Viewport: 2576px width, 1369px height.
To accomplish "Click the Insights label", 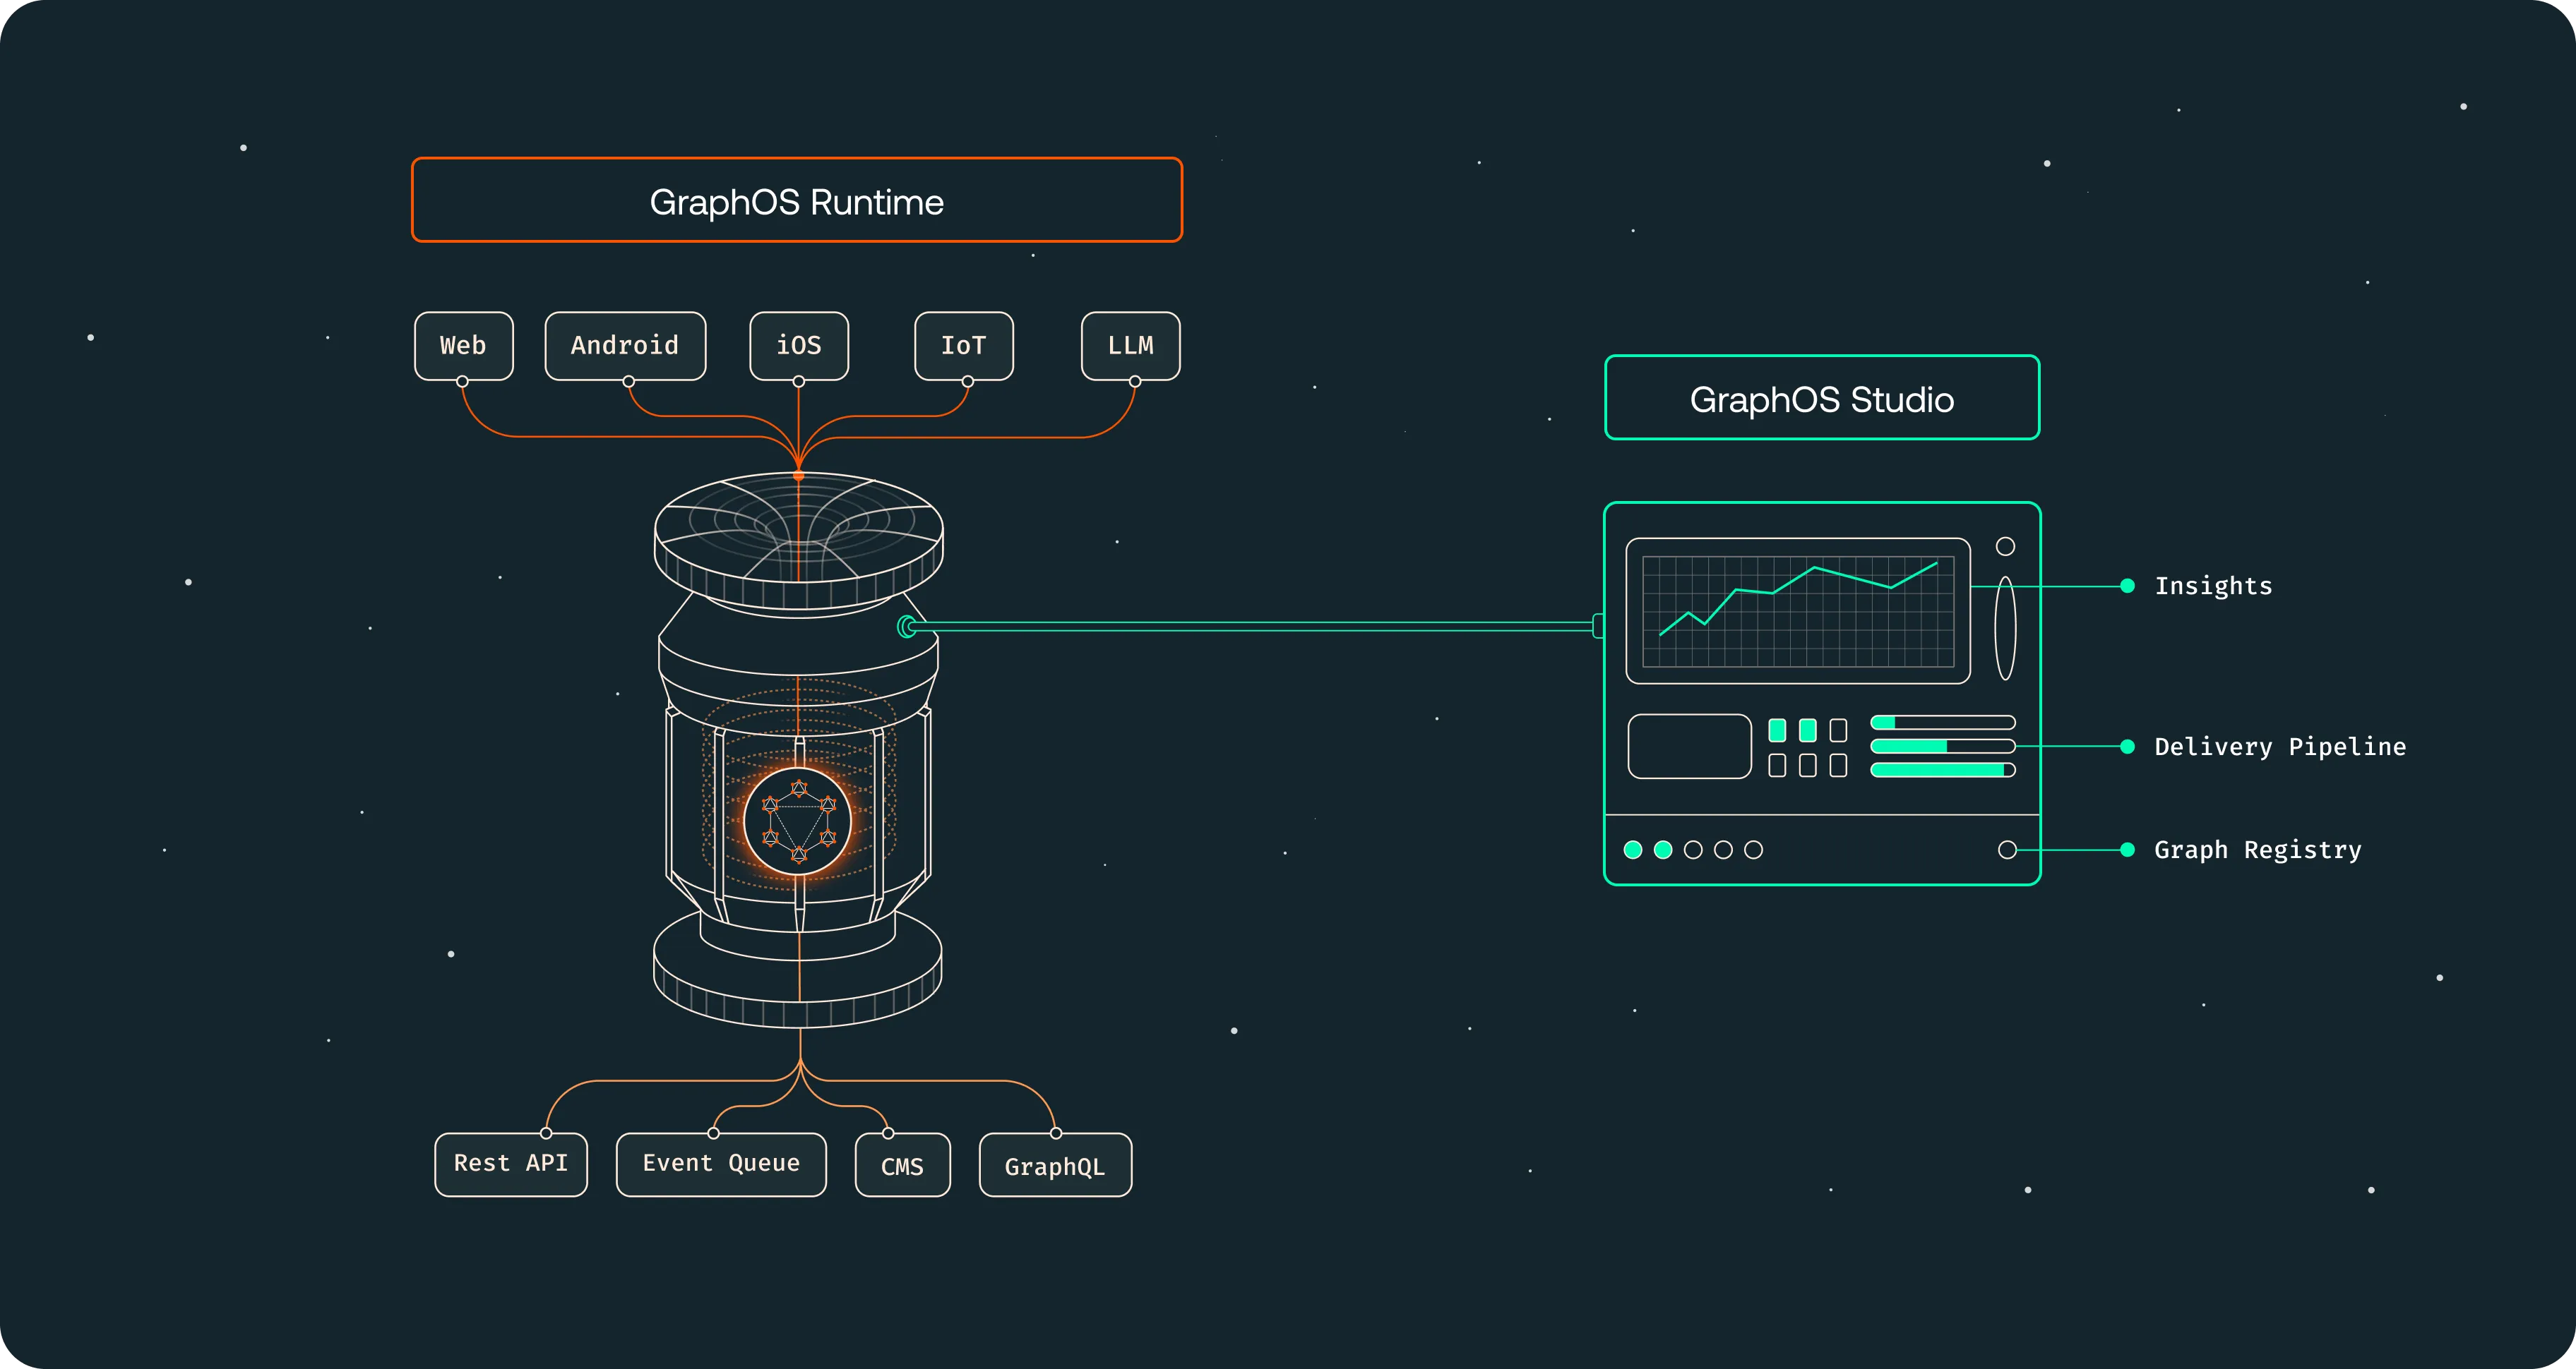I will [2213, 586].
